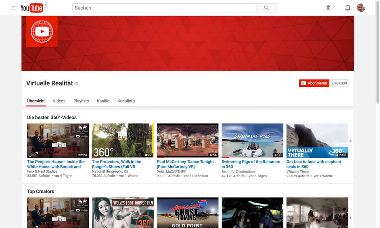
Task: Open the Top Creators heading
Action: [x=41, y=191]
